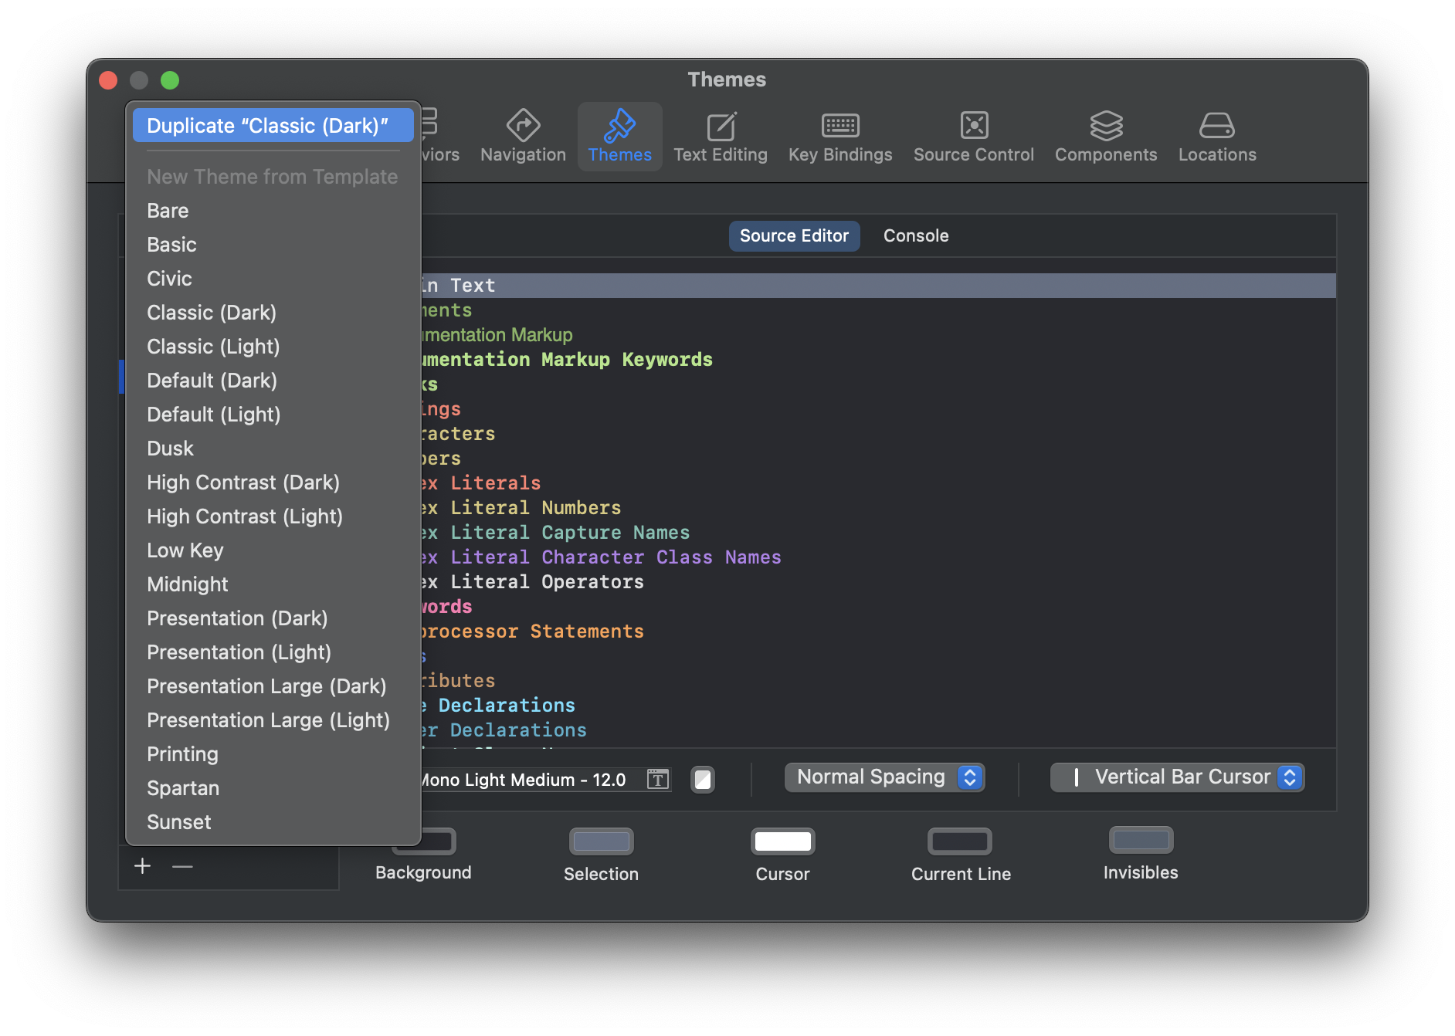Choose the Midnight template
The image size is (1455, 1036).
273,584
